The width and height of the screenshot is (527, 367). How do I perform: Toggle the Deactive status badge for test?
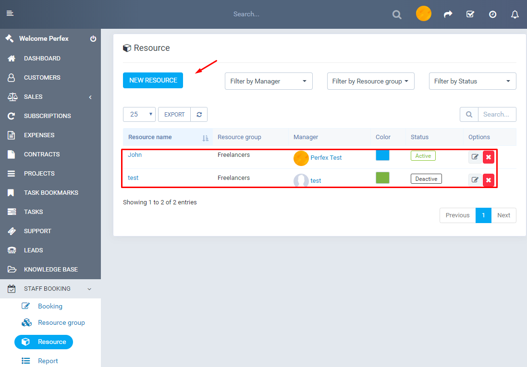click(426, 179)
